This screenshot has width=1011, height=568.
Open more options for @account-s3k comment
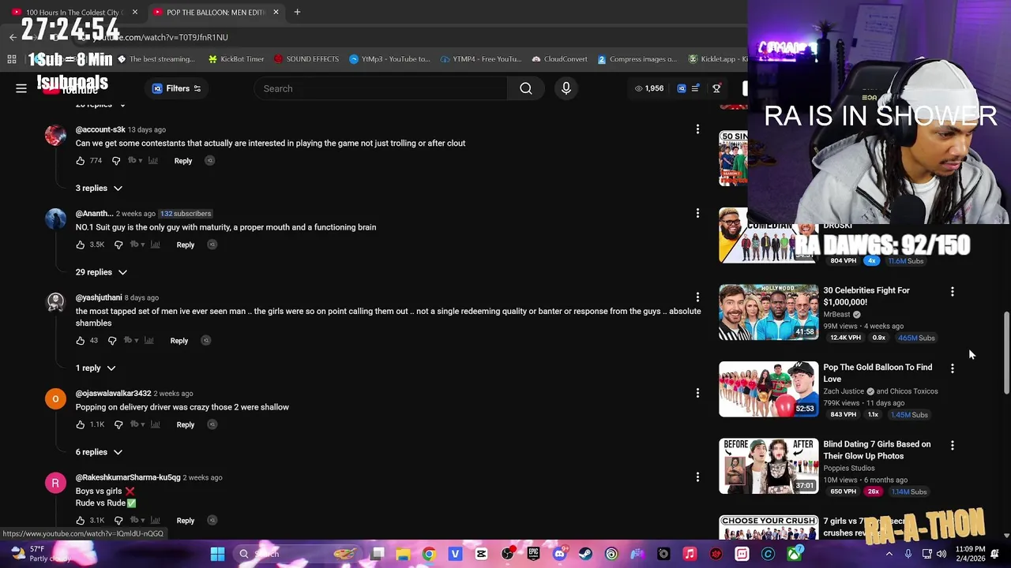[697, 129]
